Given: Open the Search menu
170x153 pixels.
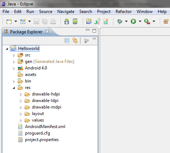Looking at the screenshot, I should pos(86,12).
